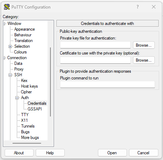The width and height of the screenshot is (163, 160).
Task: Click the private key file input field
Action: pos(95,45)
